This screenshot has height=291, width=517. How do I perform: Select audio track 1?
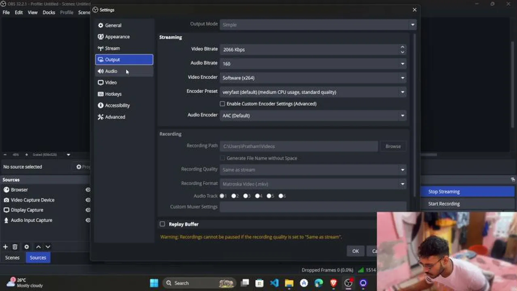(222, 196)
